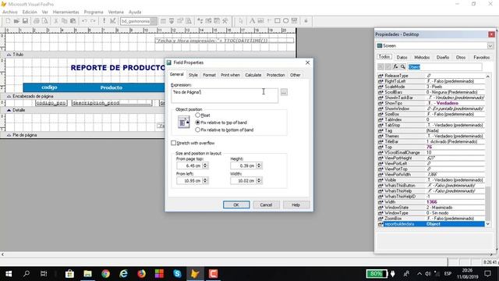Switch to the Format tab
Image resolution: width=499 pixels, height=281 pixels.
[209, 75]
